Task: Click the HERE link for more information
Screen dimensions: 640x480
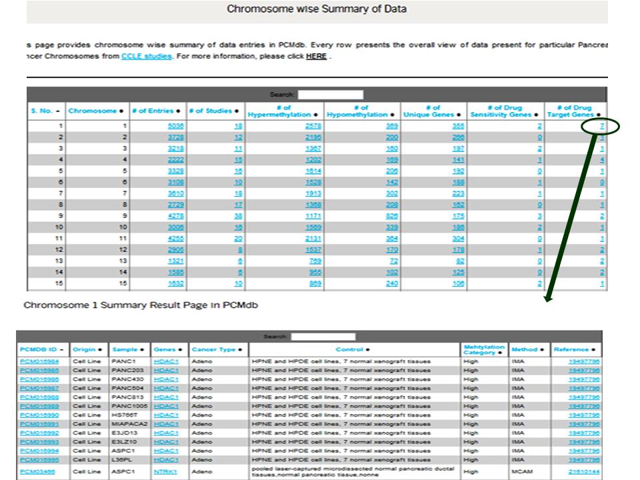Action: pos(316,57)
